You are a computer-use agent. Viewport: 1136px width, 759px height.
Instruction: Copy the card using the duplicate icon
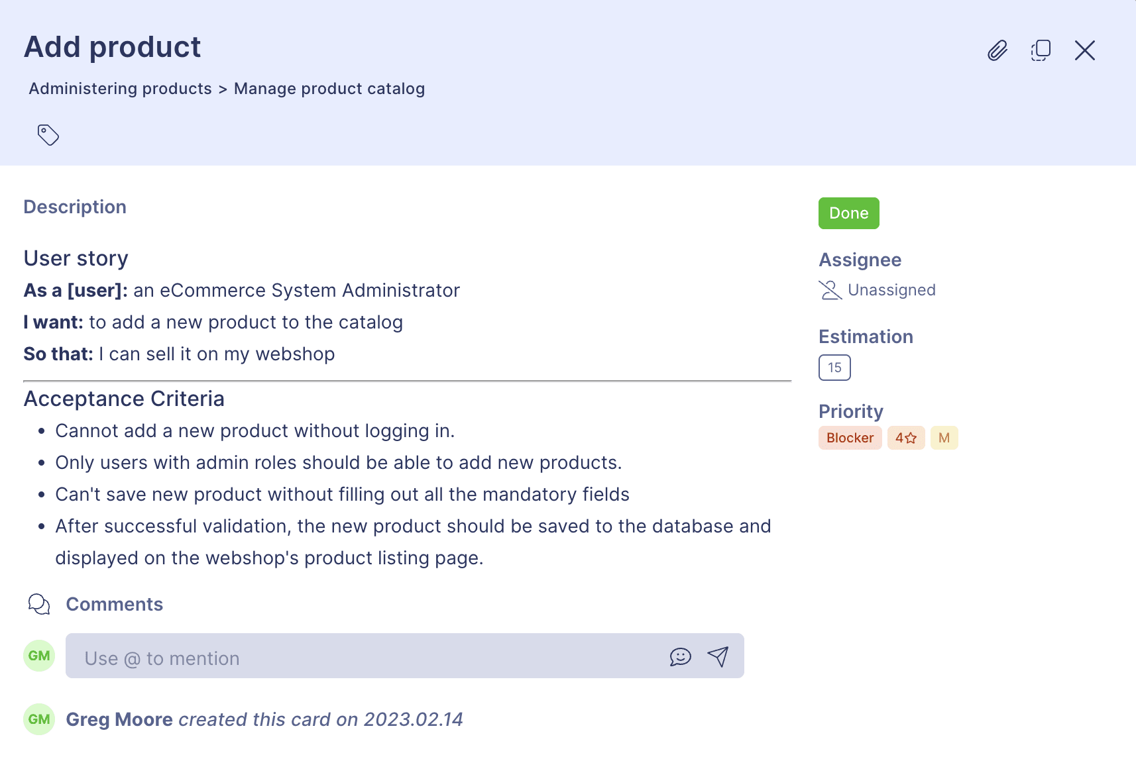pyautogui.click(x=1041, y=50)
